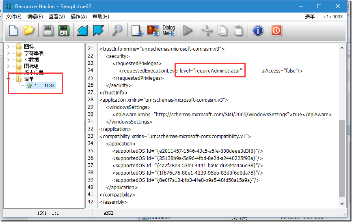
Task: Close the Resource Hacker window
Action: click(x=338, y=6)
